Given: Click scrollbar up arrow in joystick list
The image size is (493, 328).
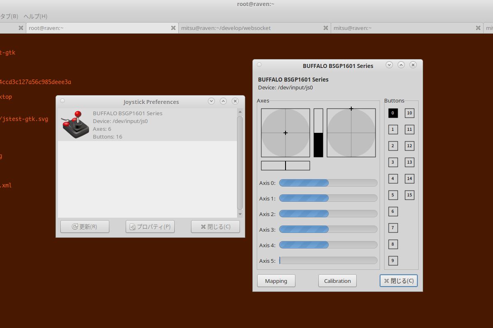Looking at the screenshot, I should tap(240, 112).
